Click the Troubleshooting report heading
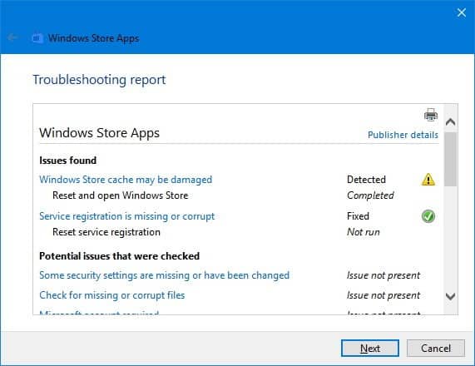The width and height of the screenshot is (475, 366). click(x=99, y=80)
